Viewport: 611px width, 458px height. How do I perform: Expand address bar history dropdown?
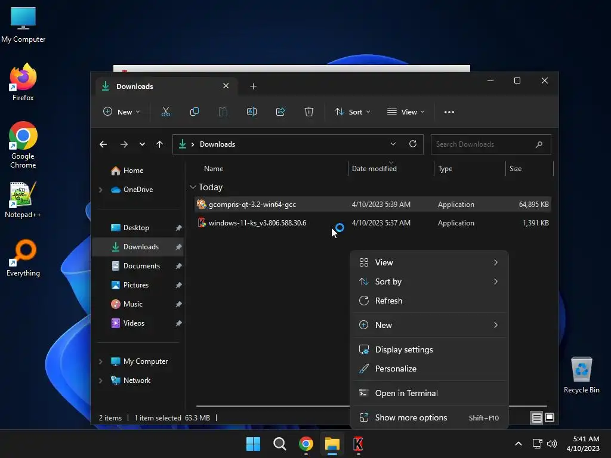pyautogui.click(x=393, y=144)
